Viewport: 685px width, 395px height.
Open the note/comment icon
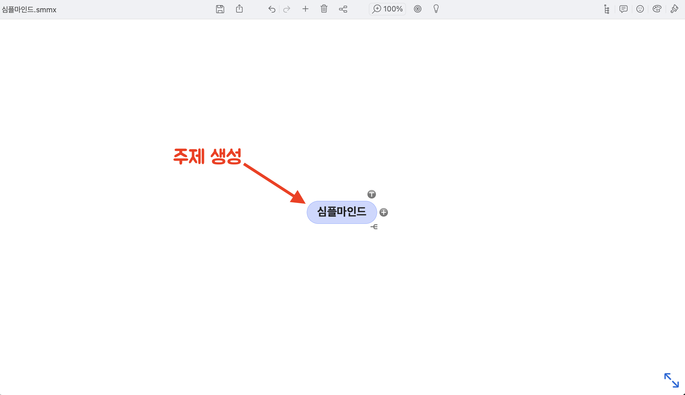tap(624, 9)
